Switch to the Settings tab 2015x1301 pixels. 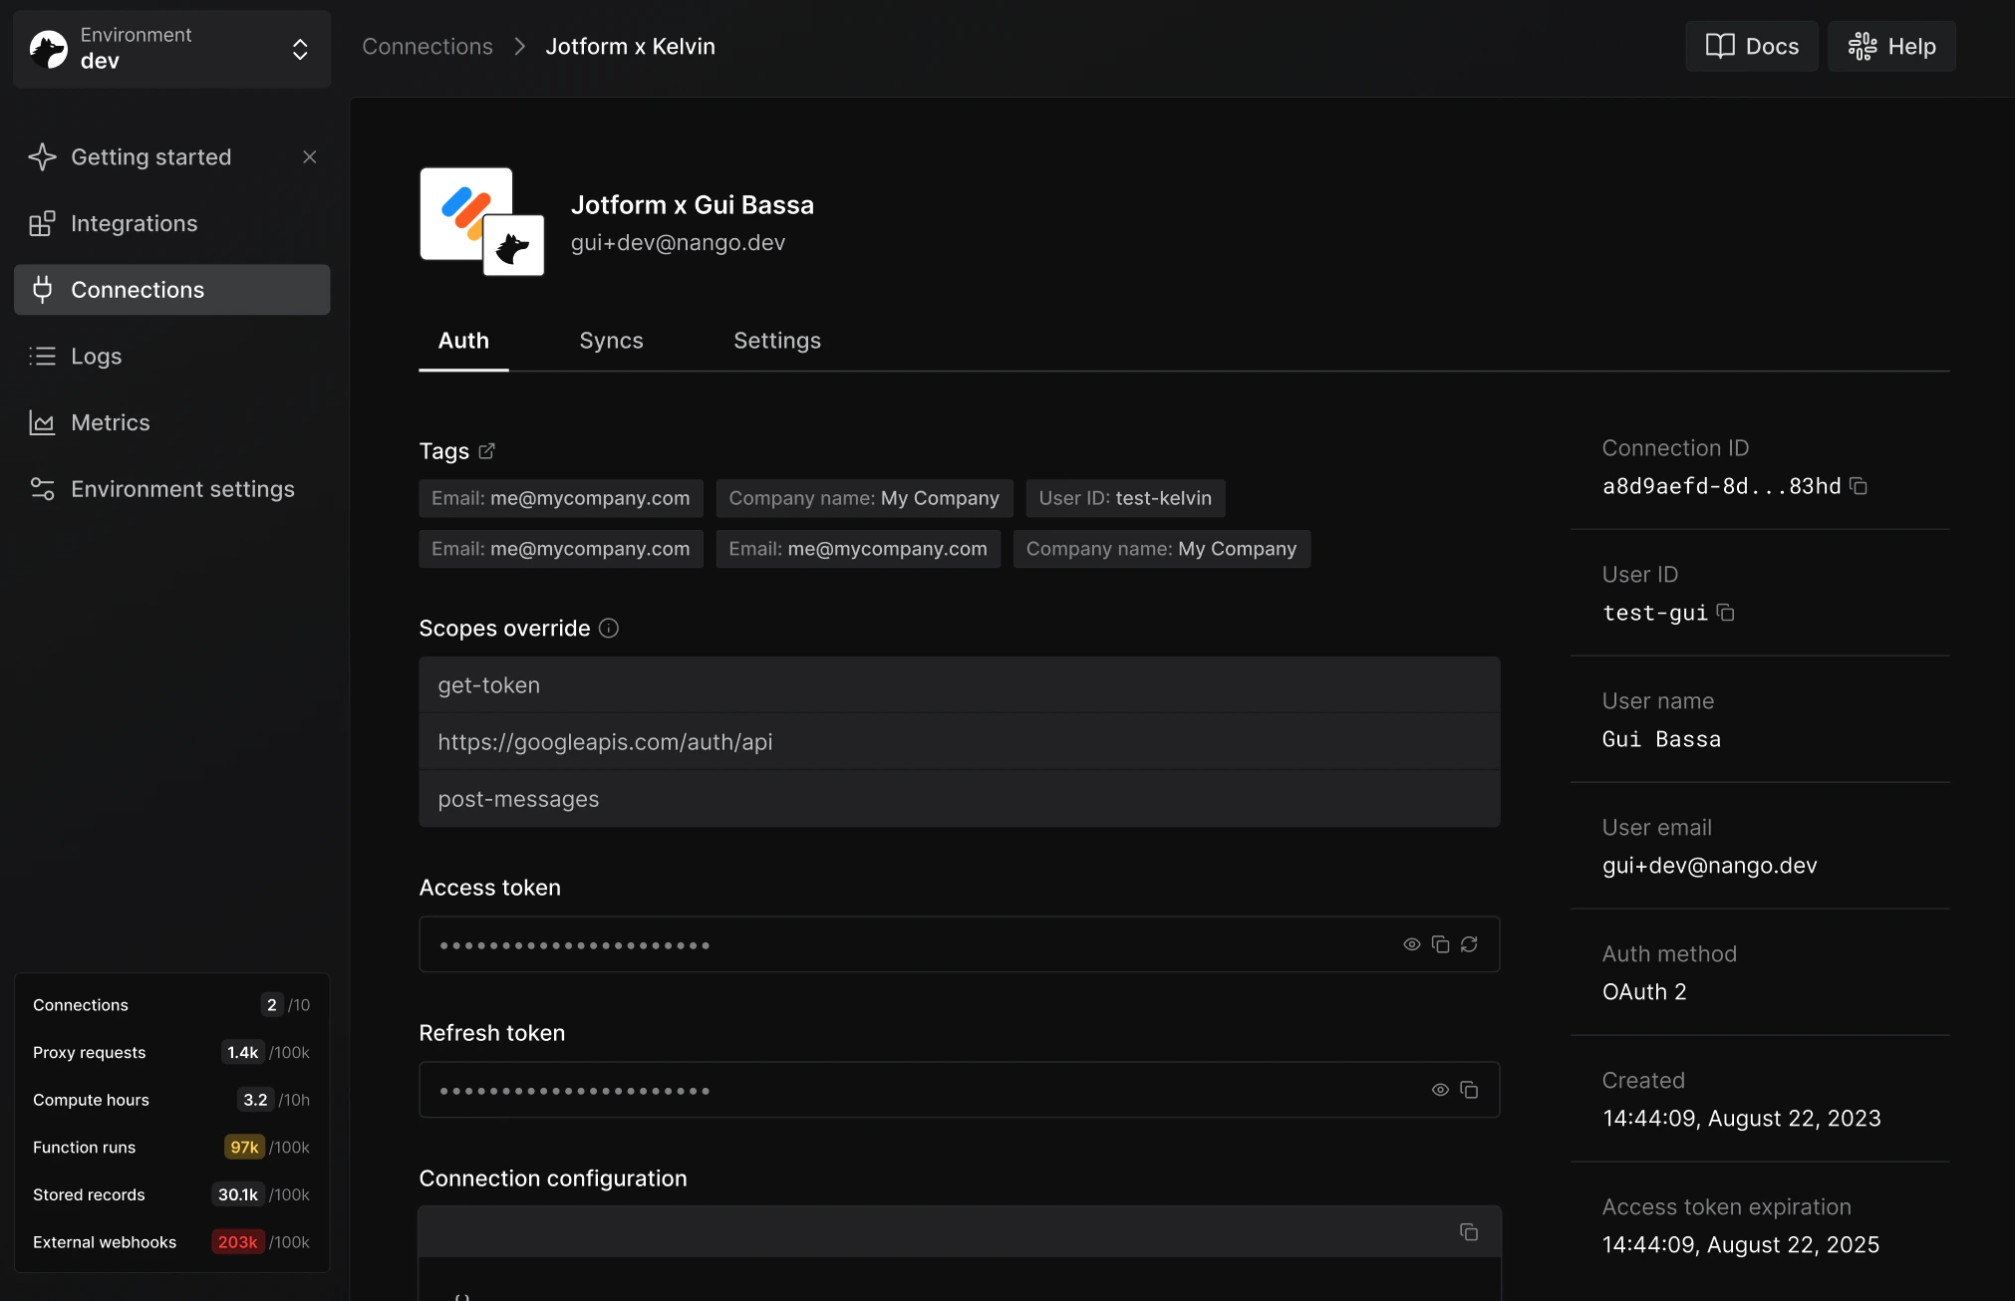coord(776,341)
